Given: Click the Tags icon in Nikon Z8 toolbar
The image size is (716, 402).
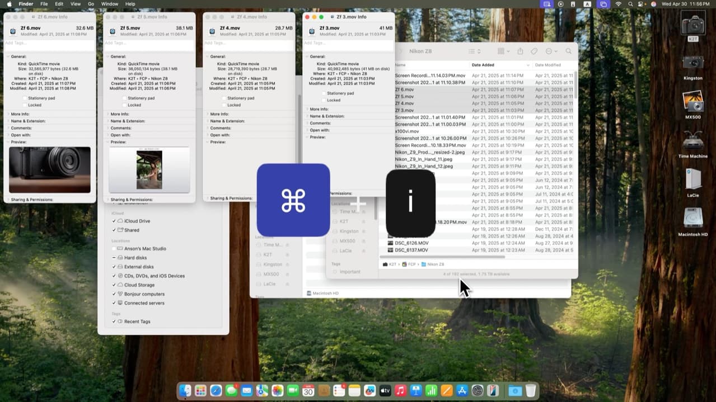Looking at the screenshot, I should (x=534, y=51).
